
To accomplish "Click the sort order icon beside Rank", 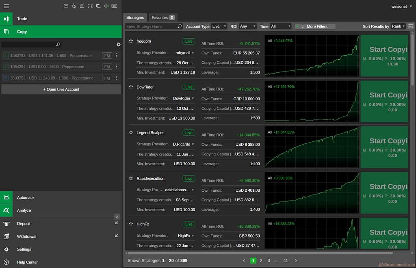I will [410, 26].
